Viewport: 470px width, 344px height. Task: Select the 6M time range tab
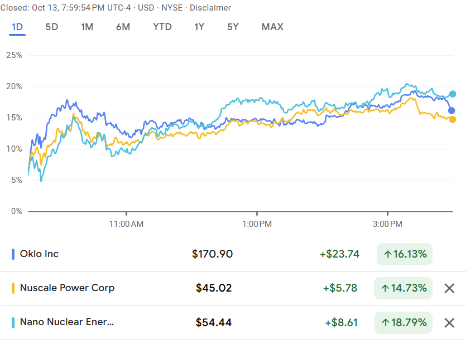point(123,27)
